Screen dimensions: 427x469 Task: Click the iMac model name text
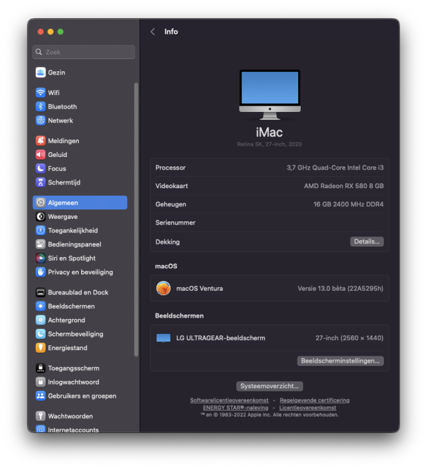pos(269,132)
